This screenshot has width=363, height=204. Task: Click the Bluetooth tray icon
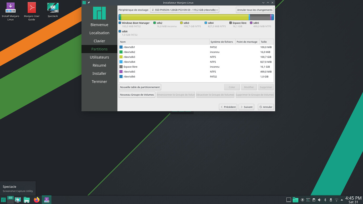325,200
